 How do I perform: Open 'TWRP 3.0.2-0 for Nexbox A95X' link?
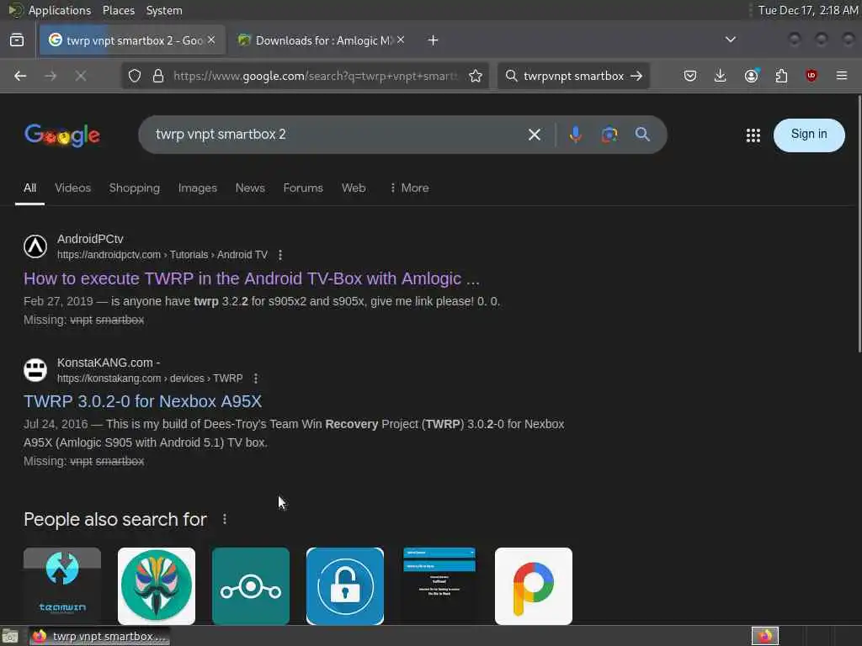pos(142,401)
